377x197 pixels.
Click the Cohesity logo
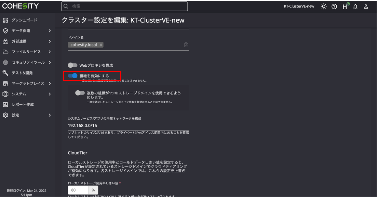click(x=20, y=6)
